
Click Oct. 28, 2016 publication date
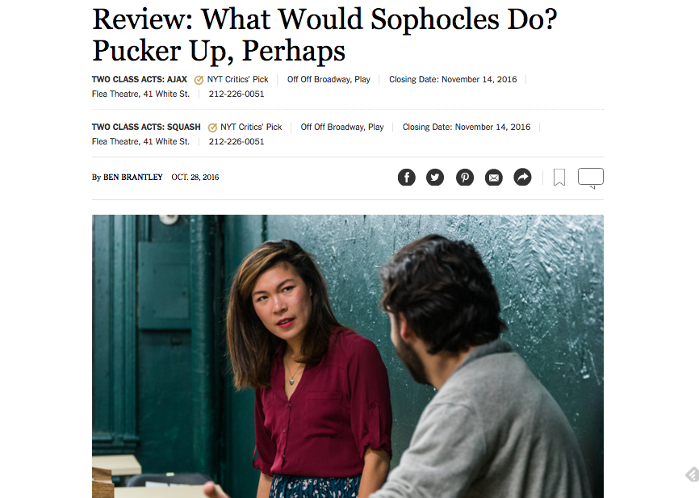click(x=195, y=177)
